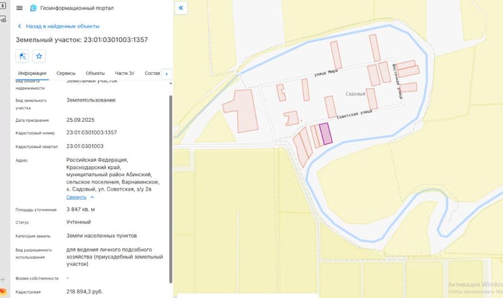Click the title Земельный участок: 23:01:0301003:1357
The width and height of the screenshot is (503, 298).
point(82,40)
